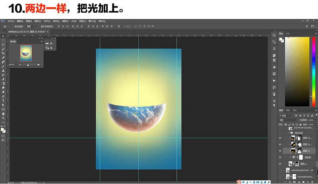Enable the 显示变换控件 checkbox
Screen dimensions: 318x184
point(39,26)
